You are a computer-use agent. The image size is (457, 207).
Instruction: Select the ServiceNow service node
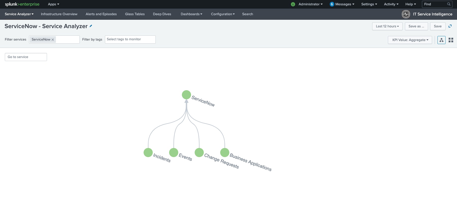click(186, 95)
